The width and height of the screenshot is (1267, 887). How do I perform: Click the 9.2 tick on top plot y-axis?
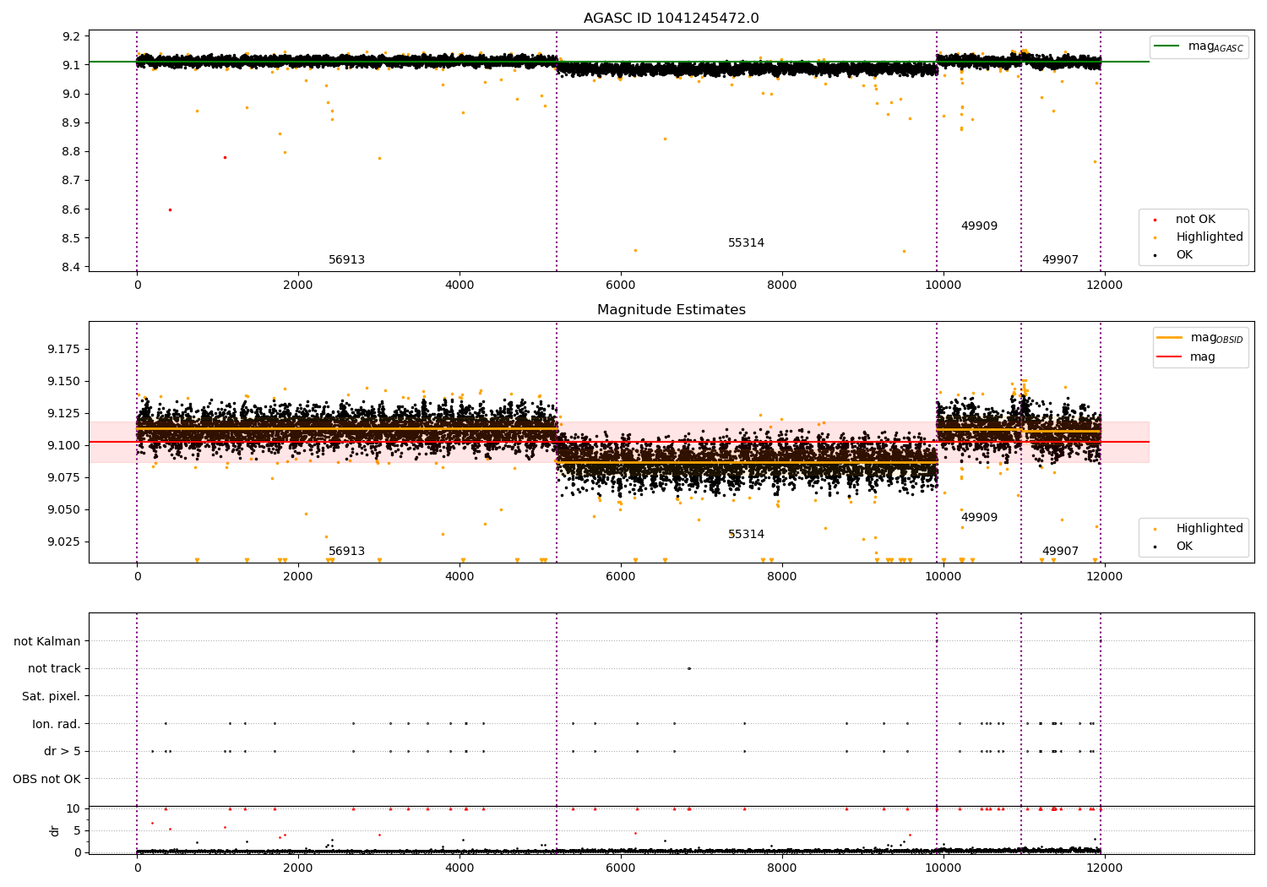click(72, 36)
